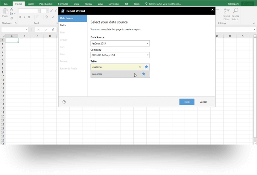This screenshot has width=257, height=175.
Task: Select row 10 header
Action: pyautogui.click(x=3, y=76)
